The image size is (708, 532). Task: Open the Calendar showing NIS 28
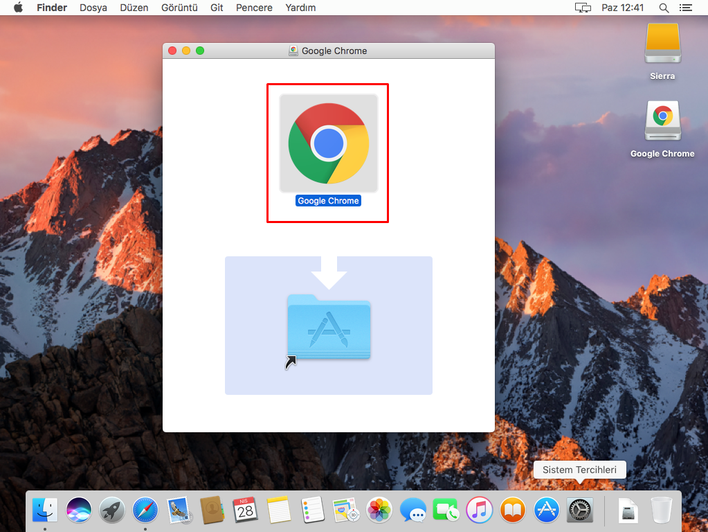click(x=246, y=510)
